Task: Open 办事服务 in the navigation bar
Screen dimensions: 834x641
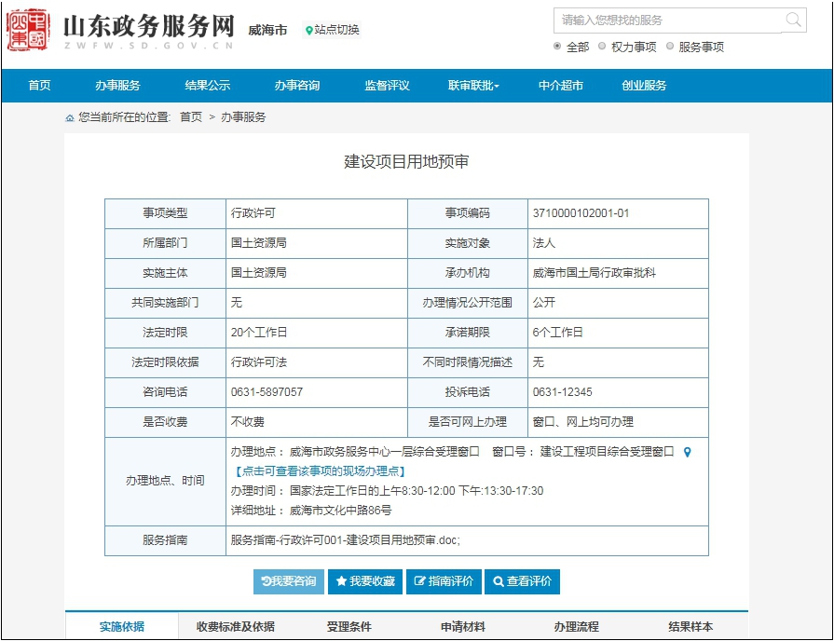Action: (117, 86)
